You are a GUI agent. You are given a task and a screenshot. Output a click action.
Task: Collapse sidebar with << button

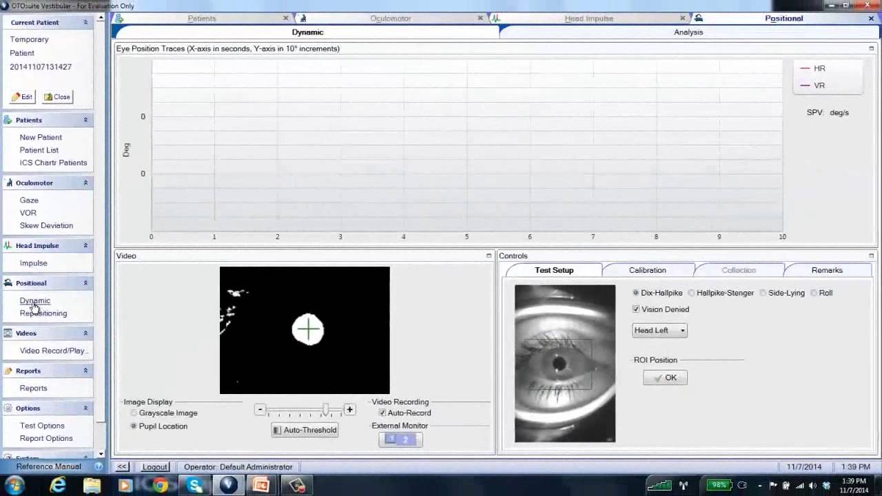(122, 467)
